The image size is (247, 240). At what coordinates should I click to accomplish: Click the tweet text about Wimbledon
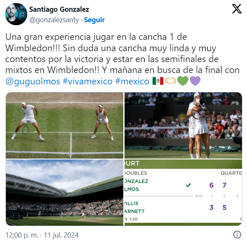(122, 59)
